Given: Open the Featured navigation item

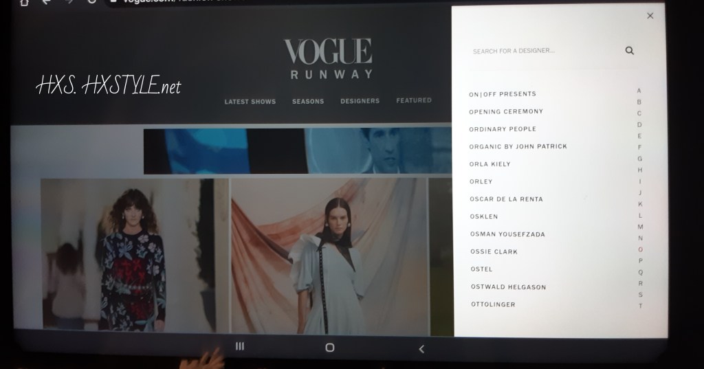Looking at the screenshot, I should (x=414, y=100).
